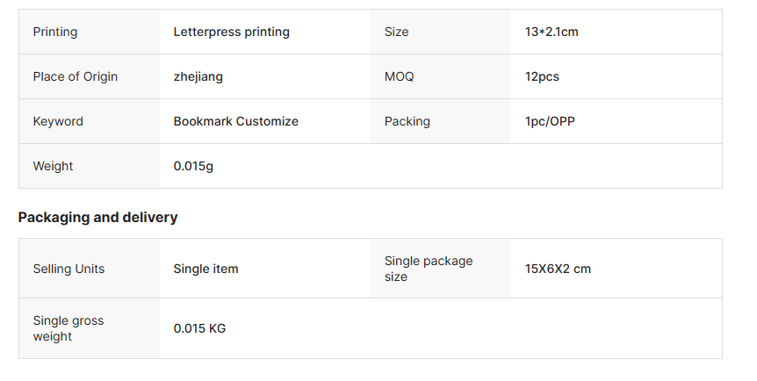The width and height of the screenshot is (757, 381).
Task: Click the Keyword attribute label
Action: [58, 121]
